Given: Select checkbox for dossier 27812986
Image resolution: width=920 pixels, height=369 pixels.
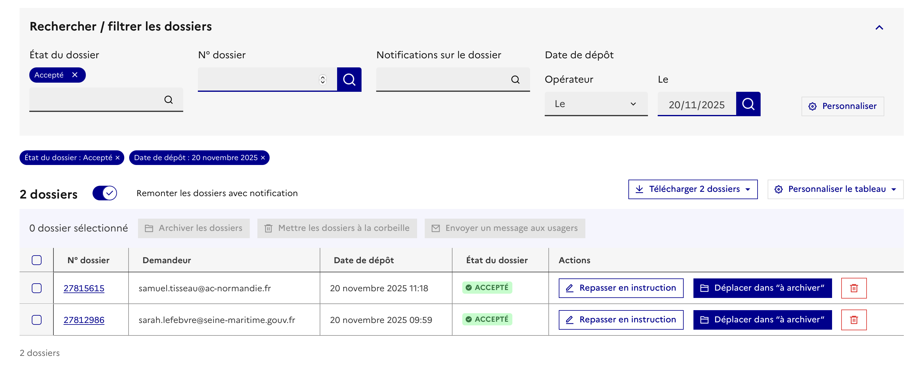Looking at the screenshot, I should (x=36, y=320).
